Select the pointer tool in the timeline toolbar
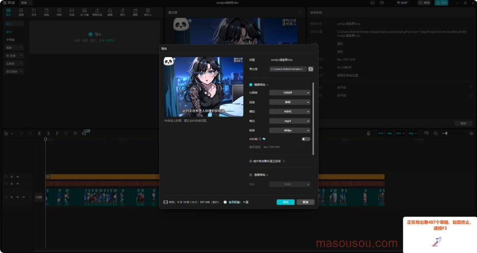477x253 pixels. click(x=6, y=133)
